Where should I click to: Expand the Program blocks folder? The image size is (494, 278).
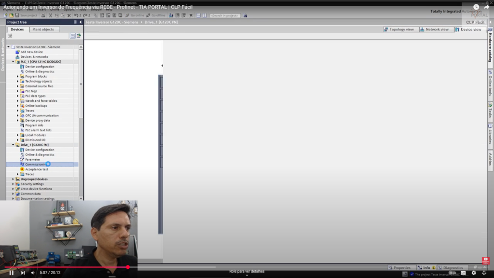(x=18, y=76)
